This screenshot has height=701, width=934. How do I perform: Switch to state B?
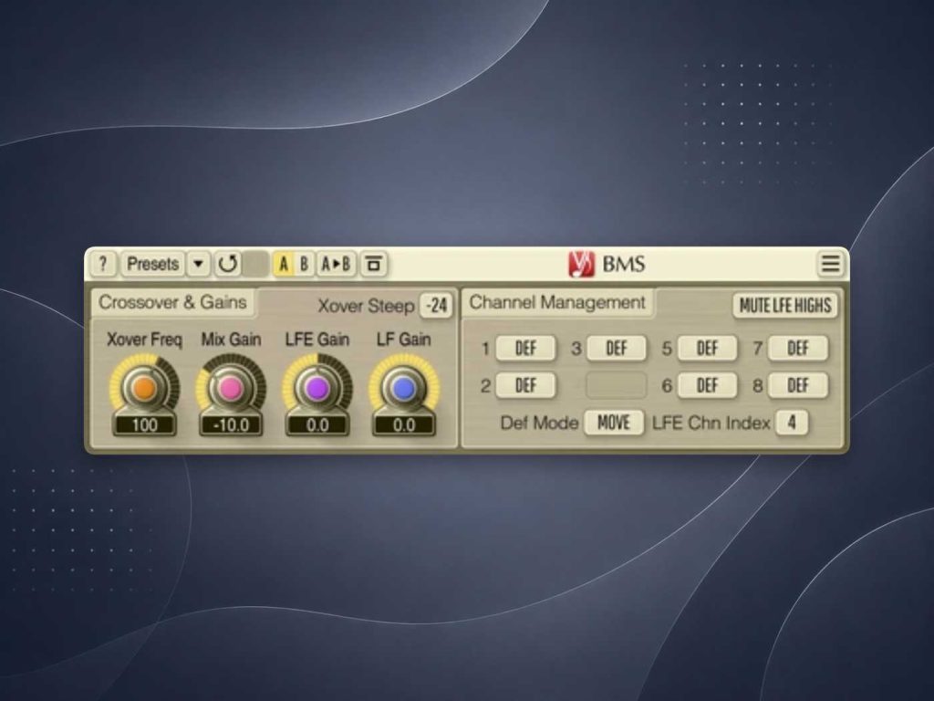[304, 264]
